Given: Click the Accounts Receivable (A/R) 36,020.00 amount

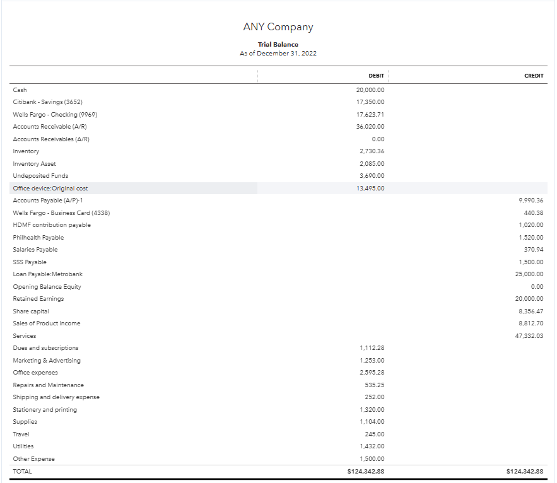Looking at the screenshot, I should [370, 127].
